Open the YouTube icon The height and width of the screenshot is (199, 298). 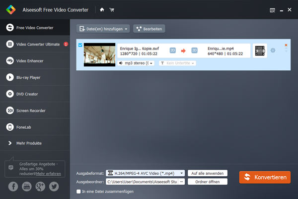(x=27, y=187)
